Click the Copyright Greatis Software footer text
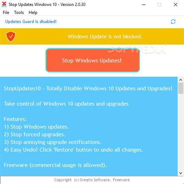 click(92, 180)
